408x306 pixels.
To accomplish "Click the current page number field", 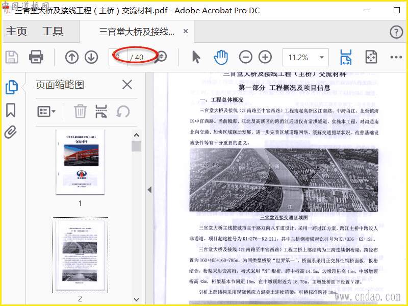I will pyautogui.click(x=118, y=57).
